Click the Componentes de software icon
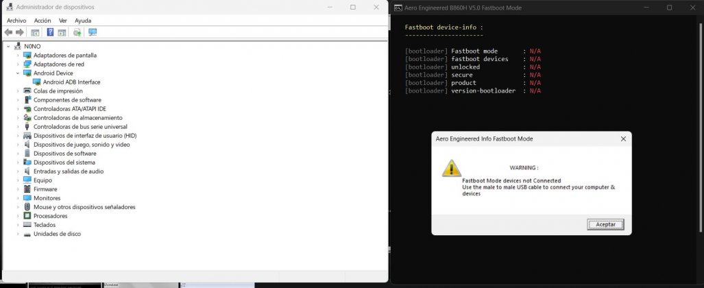Image resolution: width=704 pixels, height=288 pixels. point(27,99)
